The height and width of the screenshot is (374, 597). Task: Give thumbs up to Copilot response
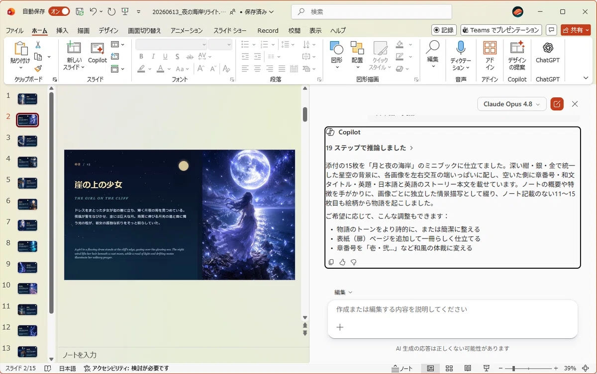[342, 262]
